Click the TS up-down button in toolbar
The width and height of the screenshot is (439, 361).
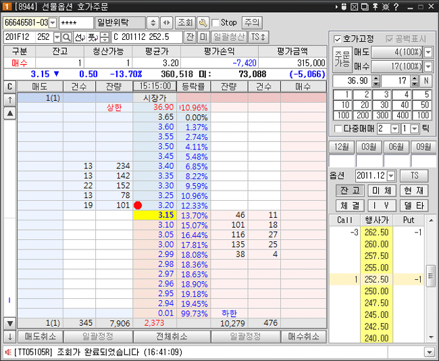click(x=259, y=37)
